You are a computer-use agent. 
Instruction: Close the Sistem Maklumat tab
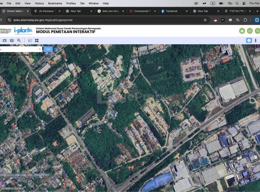pos(28,11)
